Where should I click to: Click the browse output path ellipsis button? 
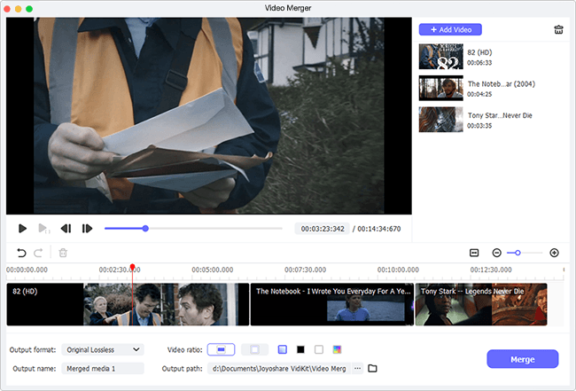(357, 368)
